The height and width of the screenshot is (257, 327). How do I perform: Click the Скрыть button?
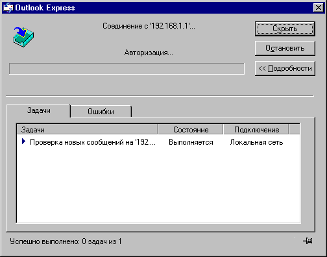[285, 29]
